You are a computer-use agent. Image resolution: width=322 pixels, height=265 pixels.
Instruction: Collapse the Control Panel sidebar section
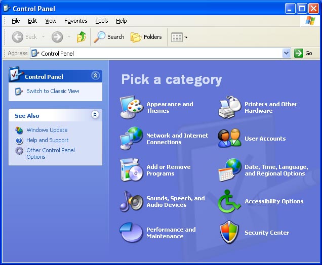pyautogui.click(x=96, y=76)
